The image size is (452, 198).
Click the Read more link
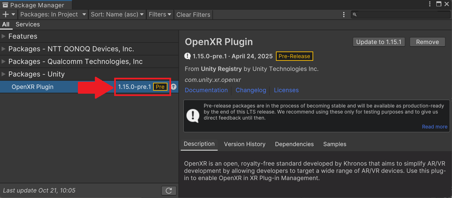[435, 127]
